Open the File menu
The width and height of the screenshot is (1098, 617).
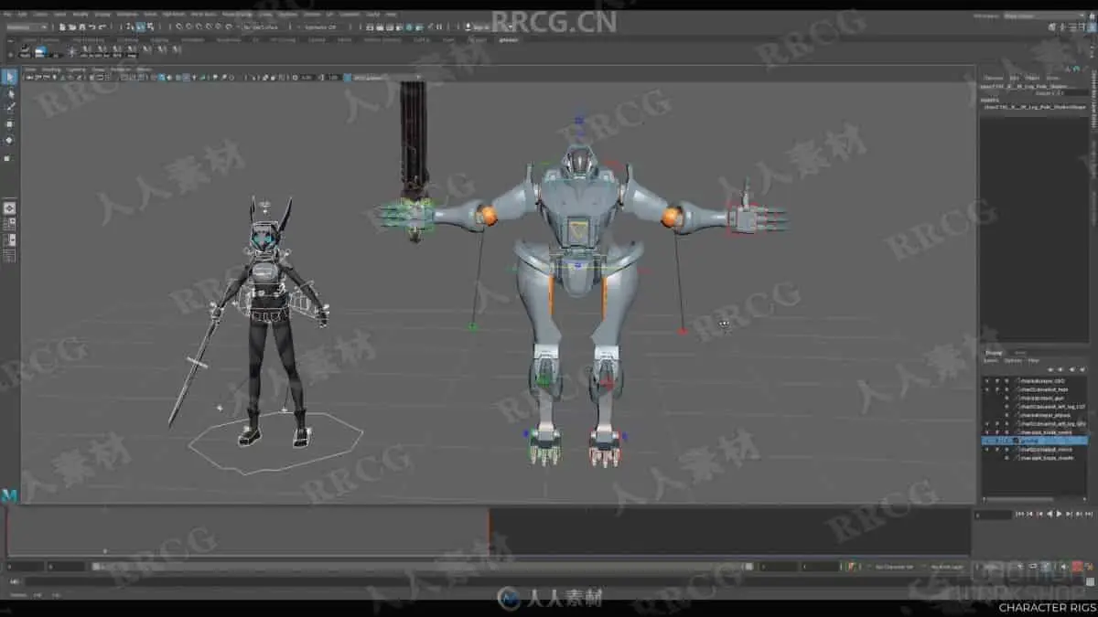point(7,15)
